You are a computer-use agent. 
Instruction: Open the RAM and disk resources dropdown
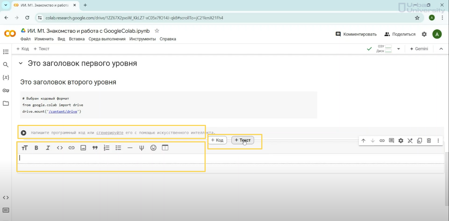pyautogui.click(x=398, y=49)
